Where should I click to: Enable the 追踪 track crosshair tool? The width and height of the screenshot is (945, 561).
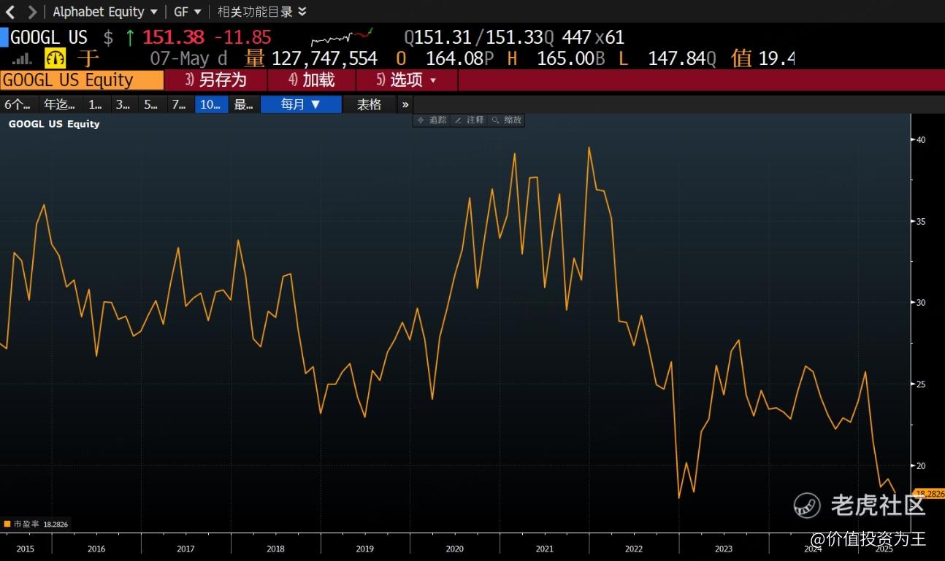(432, 120)
